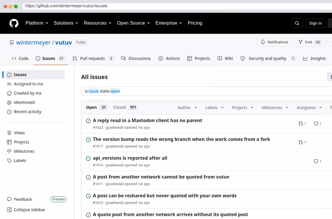Open the Assignees filter dropdown
Image resolution: width=332 pixels, height=219 pixels.
(309, 108)
